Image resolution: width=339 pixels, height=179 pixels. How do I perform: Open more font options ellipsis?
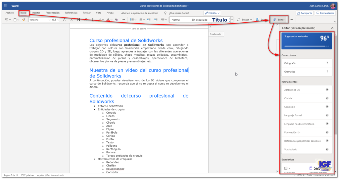pos(123,19)
